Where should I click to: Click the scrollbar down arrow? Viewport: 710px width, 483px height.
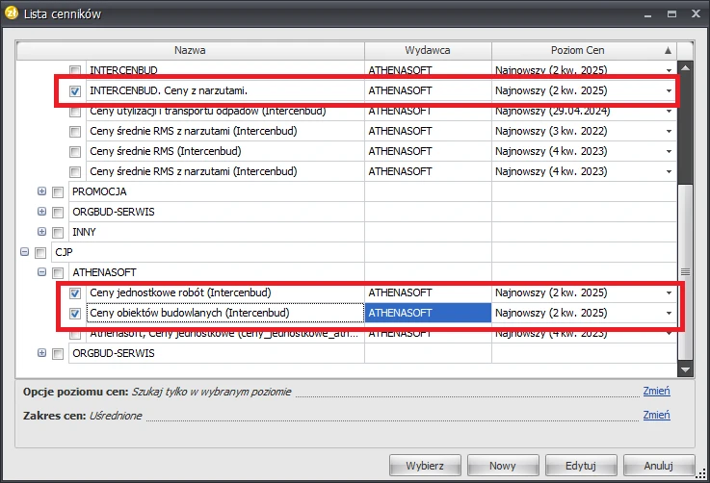coord(686,369)
